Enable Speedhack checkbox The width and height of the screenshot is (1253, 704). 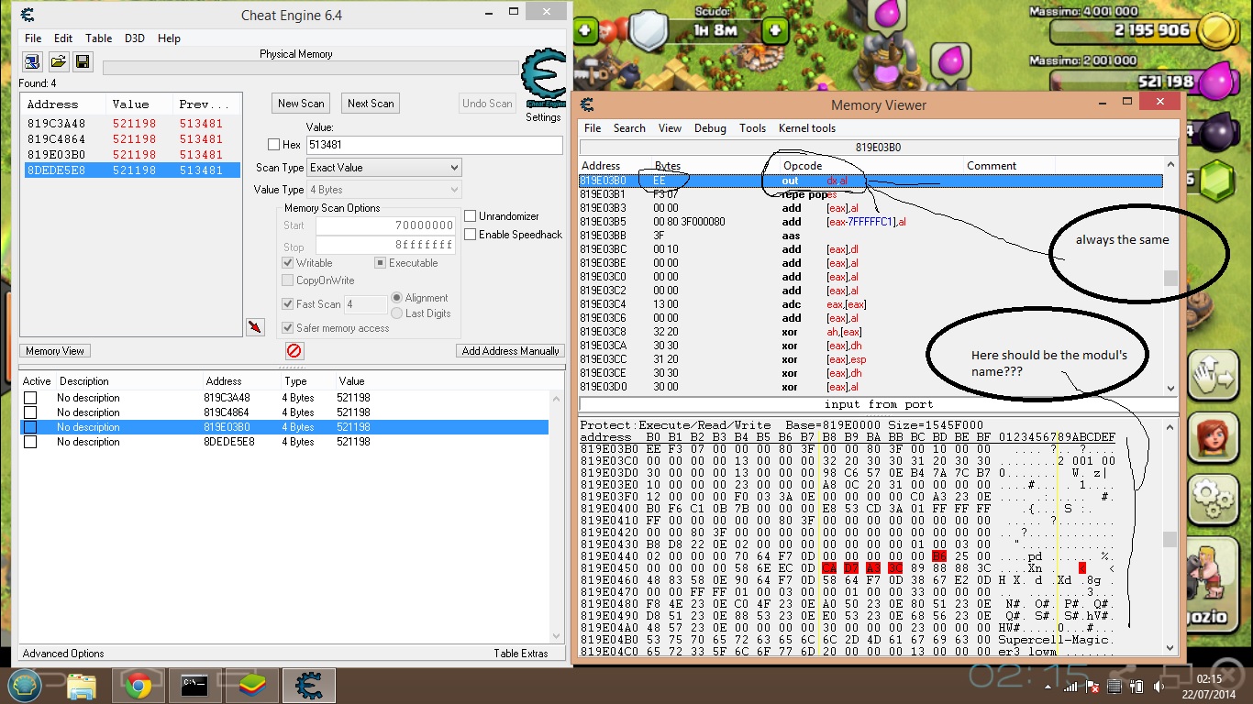pos(471,235)
